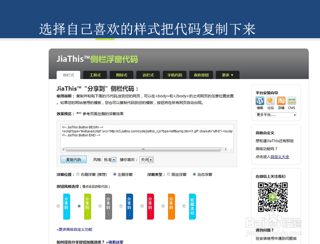Click the 淘宝店铺 platform icon
The image size is (320, 244).
tap(281, 101)
